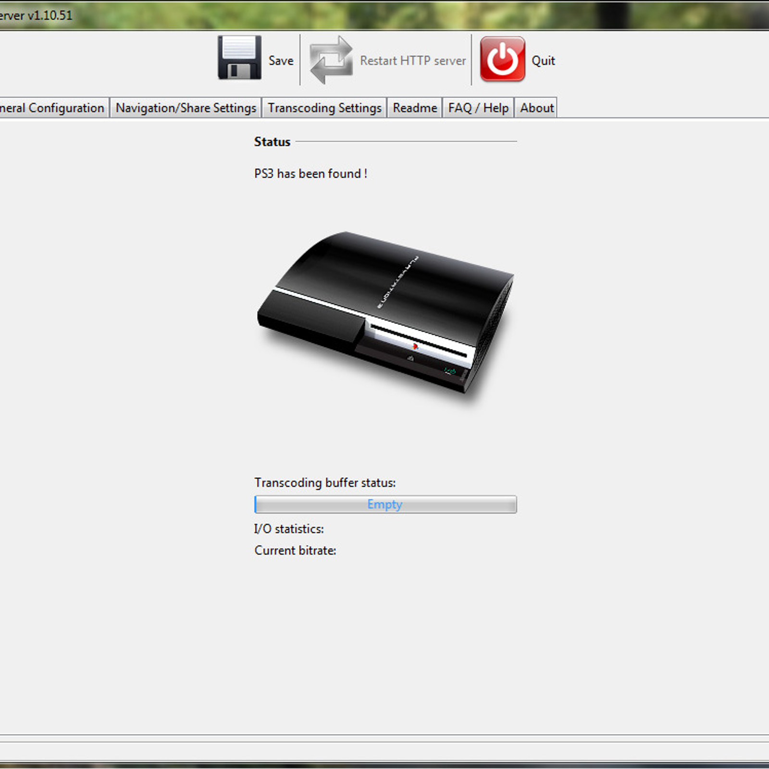The width and height of the screenshot is (769, 769).
Task: Click the Save text label
Action: pyautogui.click(x=281, y=61)
